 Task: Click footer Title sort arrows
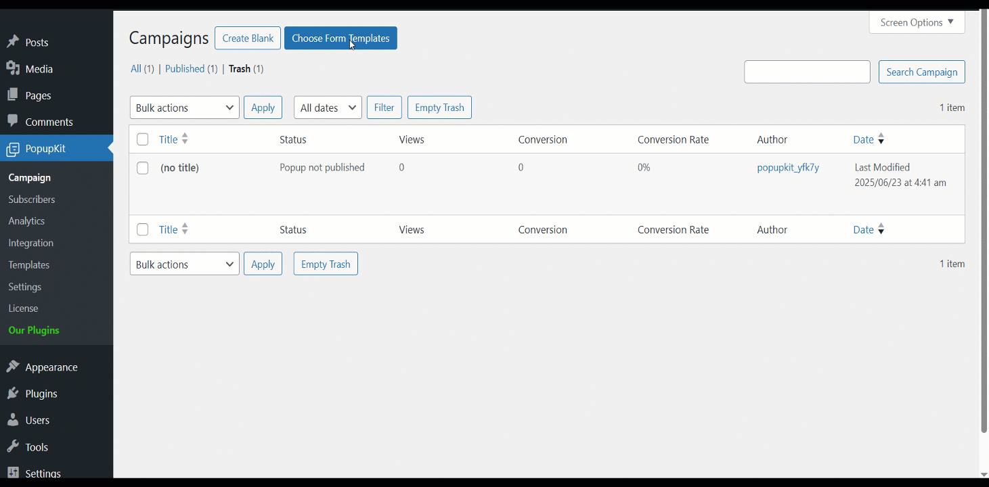coord(185,229)
